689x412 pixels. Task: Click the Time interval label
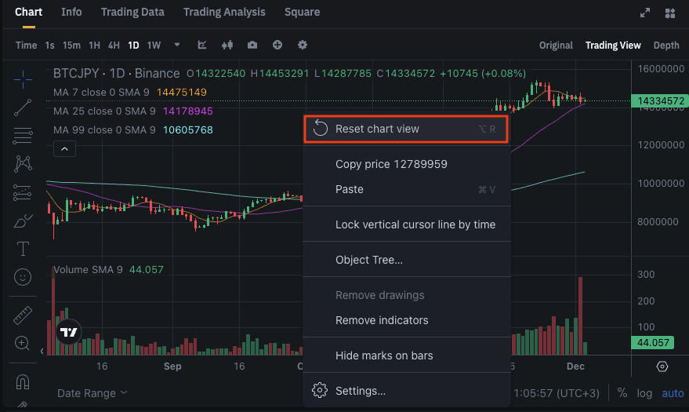(27, 46)
